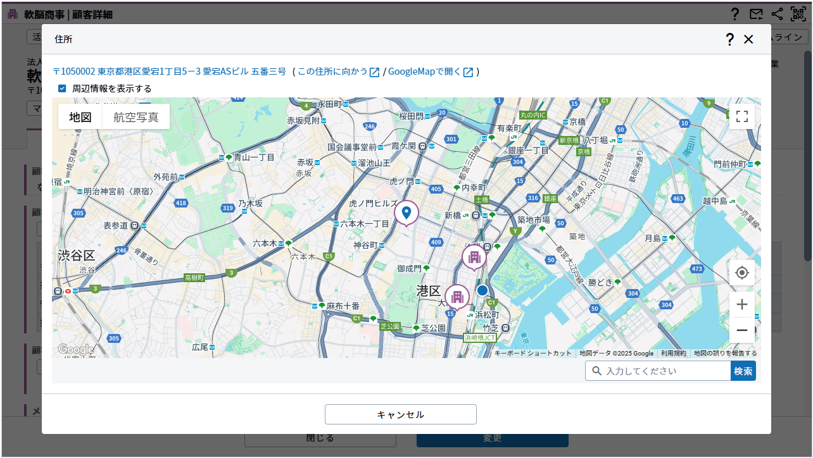This screenshot has height=458, width=813.
Task: Switch map to 地図 view
Action: (80, 117)
